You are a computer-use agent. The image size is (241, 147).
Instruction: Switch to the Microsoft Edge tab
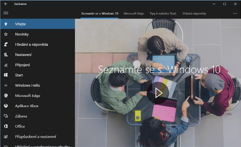134,14
